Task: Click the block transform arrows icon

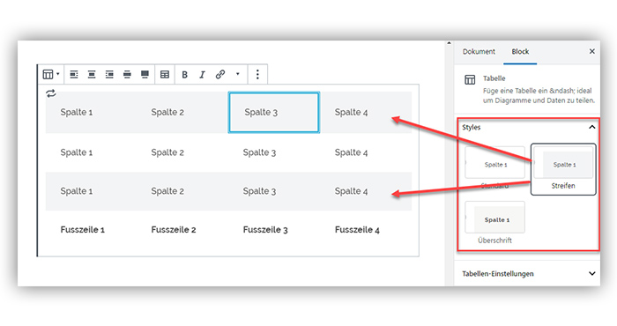Action: tap(51, 93)
